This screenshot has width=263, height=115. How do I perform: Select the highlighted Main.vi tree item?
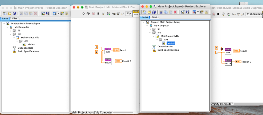point(171,43)
